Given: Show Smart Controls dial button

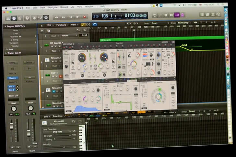Looking at the screenshot, I should pyautogui.click(x=34, y=18).
